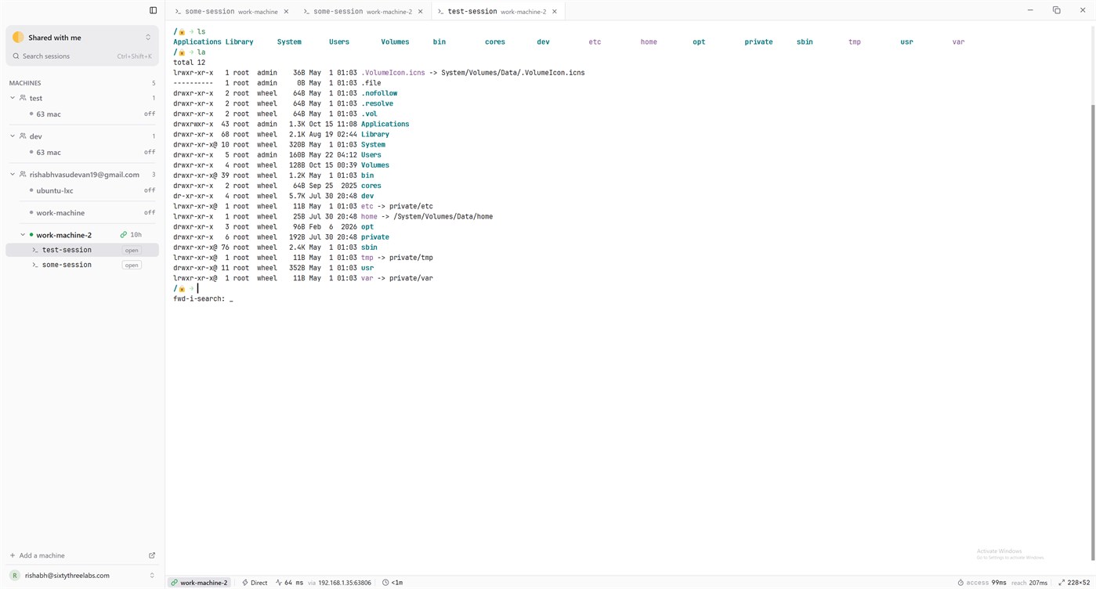Image resolution: width=1096 pixels, height=589 pixels.
Task: Click the Shared with me avatar icon
Action: (18, 38)
